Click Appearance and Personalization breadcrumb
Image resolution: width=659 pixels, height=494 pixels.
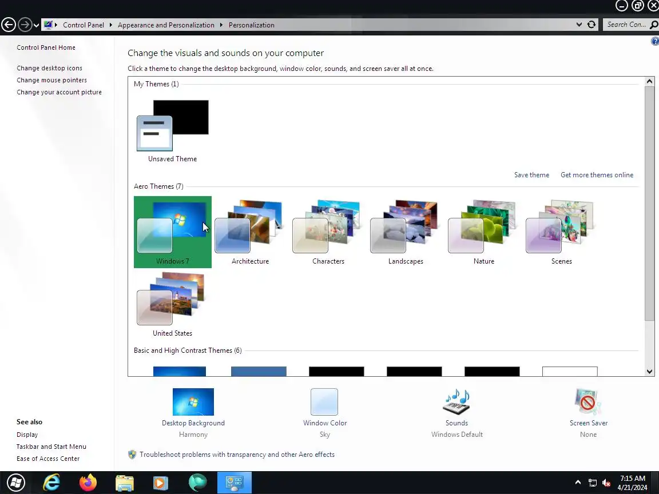tap(166, 25)
